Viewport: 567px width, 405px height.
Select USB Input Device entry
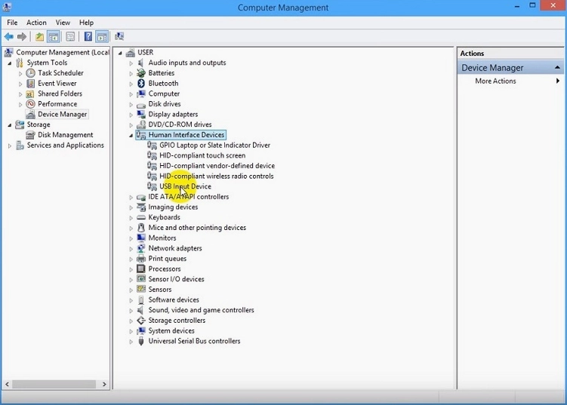(x=185, y=186)
